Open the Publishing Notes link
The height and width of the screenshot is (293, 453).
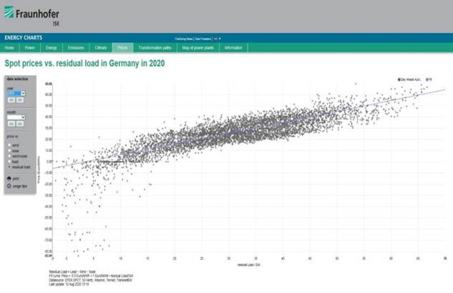184,39
